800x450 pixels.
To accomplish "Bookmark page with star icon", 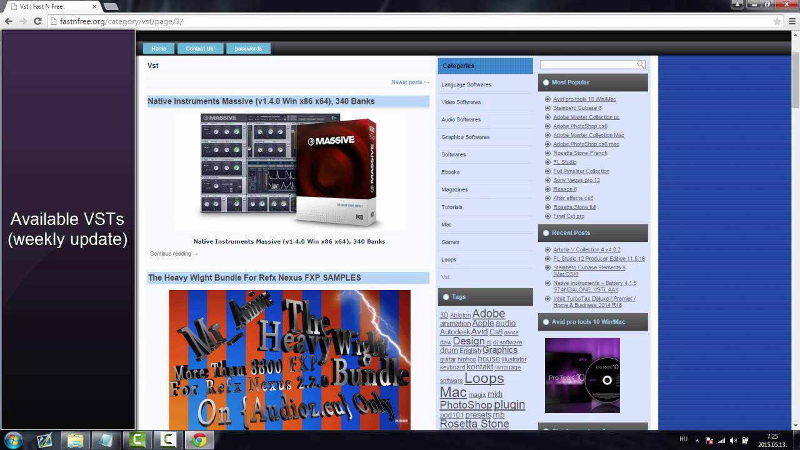I will [x=777, y=21].
